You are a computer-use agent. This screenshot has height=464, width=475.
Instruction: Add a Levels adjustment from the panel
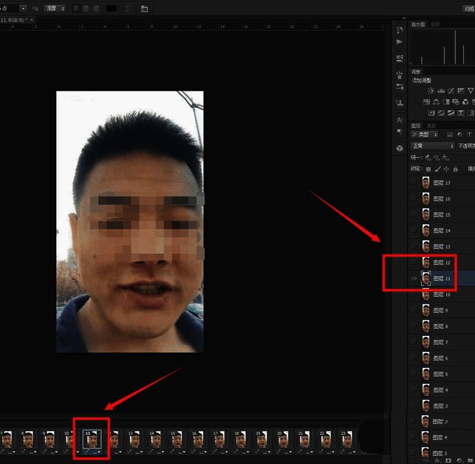pyautogui.click(x=441, y=91)
